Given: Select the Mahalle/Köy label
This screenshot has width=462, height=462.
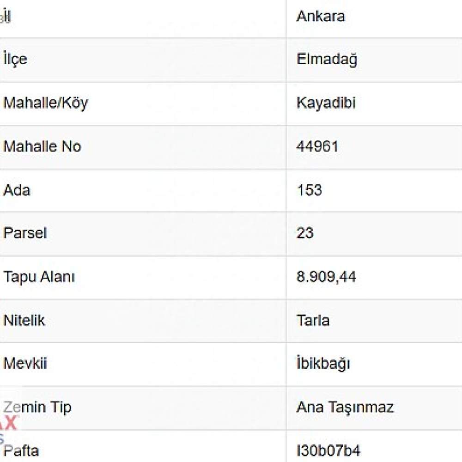Looking at the screenshot, I should 46,103.
